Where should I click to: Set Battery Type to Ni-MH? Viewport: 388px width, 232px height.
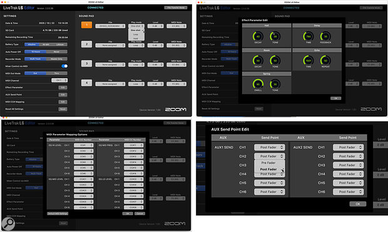(x=46, y=45)
